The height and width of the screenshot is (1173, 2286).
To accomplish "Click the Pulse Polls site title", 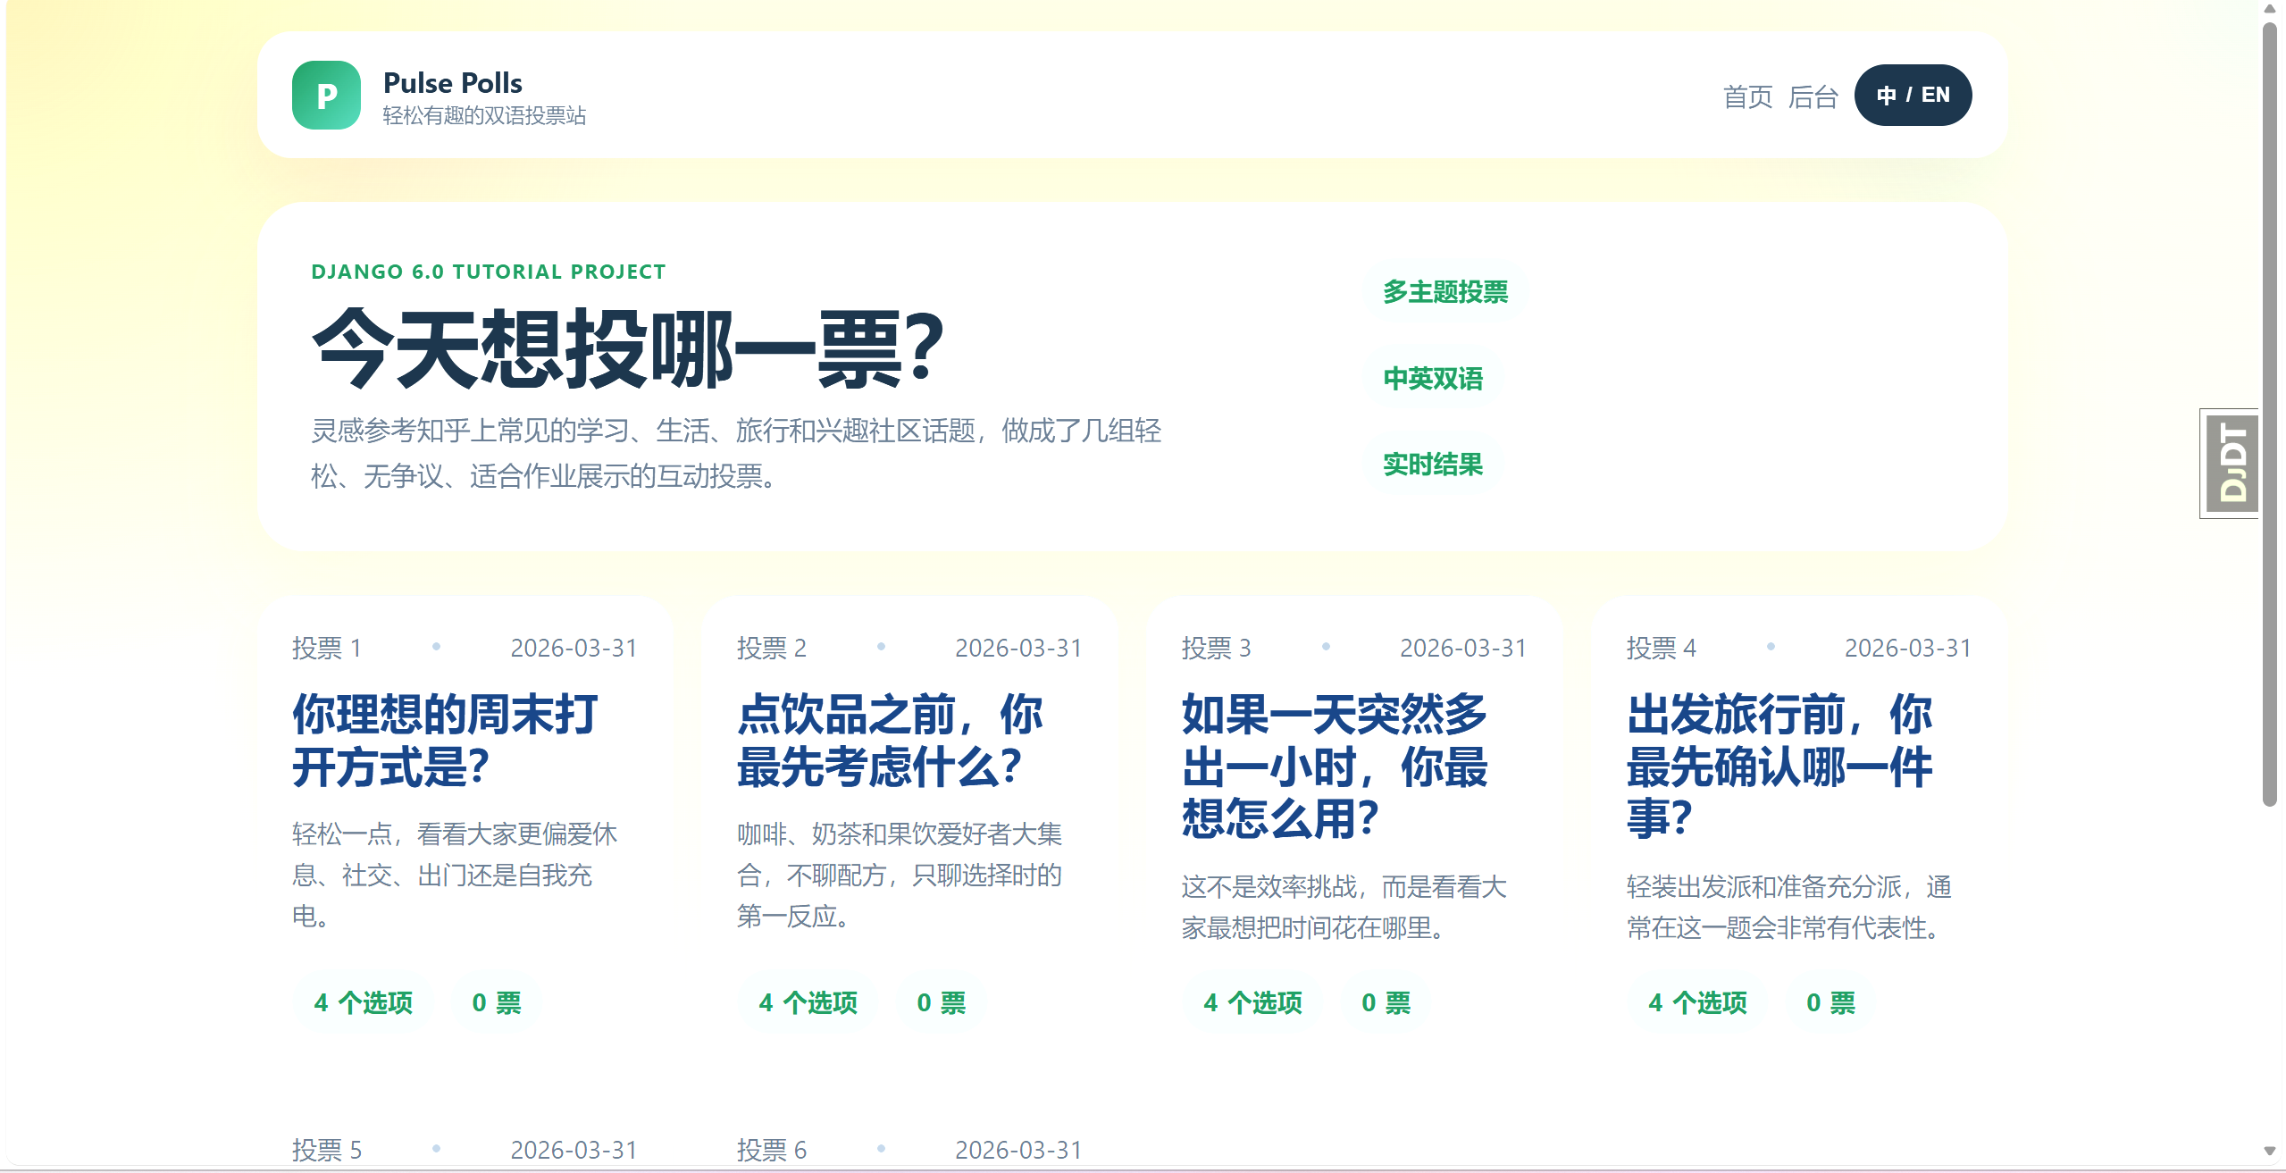I will point(453,82).
